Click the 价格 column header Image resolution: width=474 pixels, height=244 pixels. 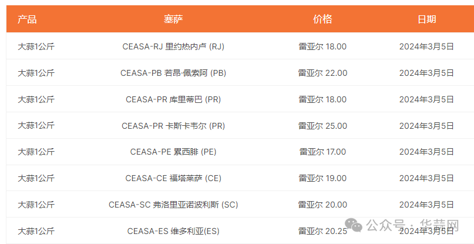tap(322, 19)
